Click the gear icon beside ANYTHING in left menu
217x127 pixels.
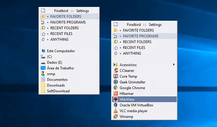[x=43, y=39]
